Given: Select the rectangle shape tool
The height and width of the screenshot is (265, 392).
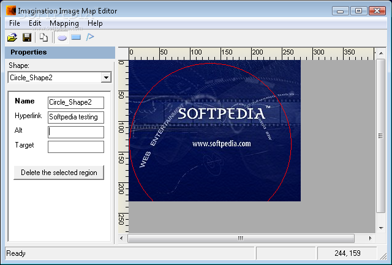Looking at the screenshot, I should coord(76,37).
